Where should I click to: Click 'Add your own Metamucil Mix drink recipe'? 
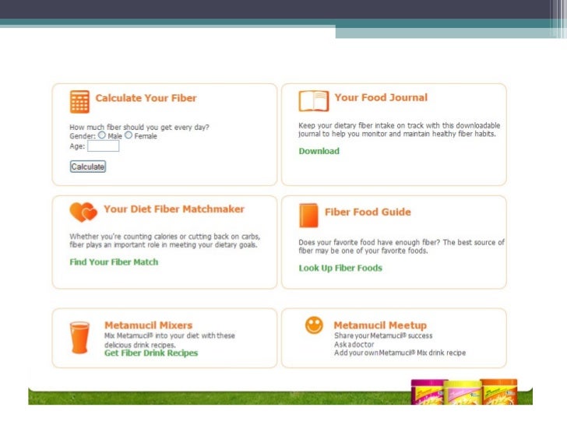[400, 353]
